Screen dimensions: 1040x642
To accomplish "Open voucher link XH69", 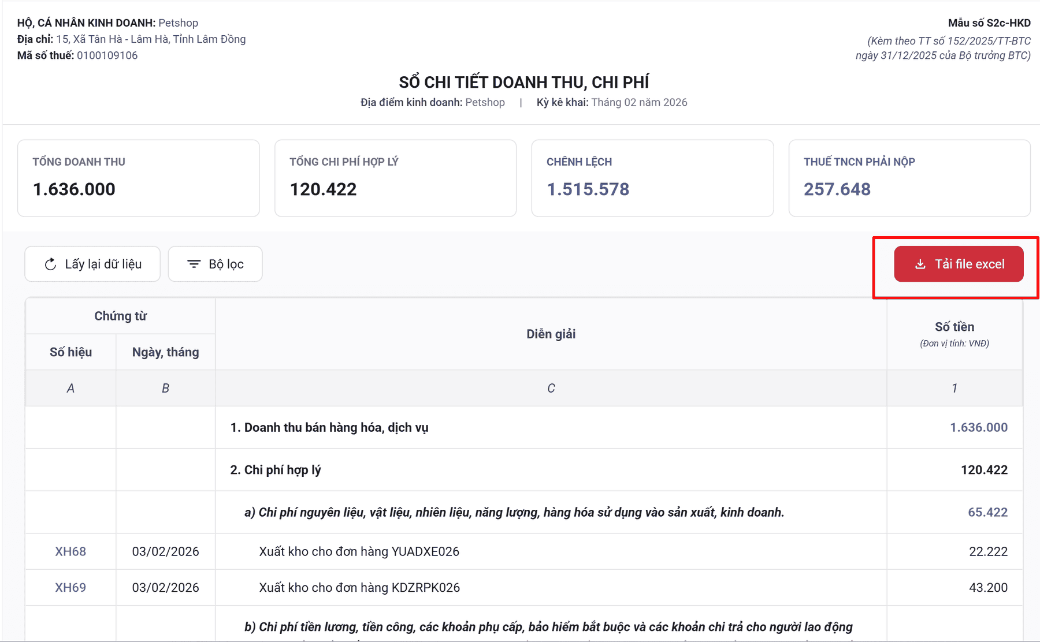I will click(70, 587).
